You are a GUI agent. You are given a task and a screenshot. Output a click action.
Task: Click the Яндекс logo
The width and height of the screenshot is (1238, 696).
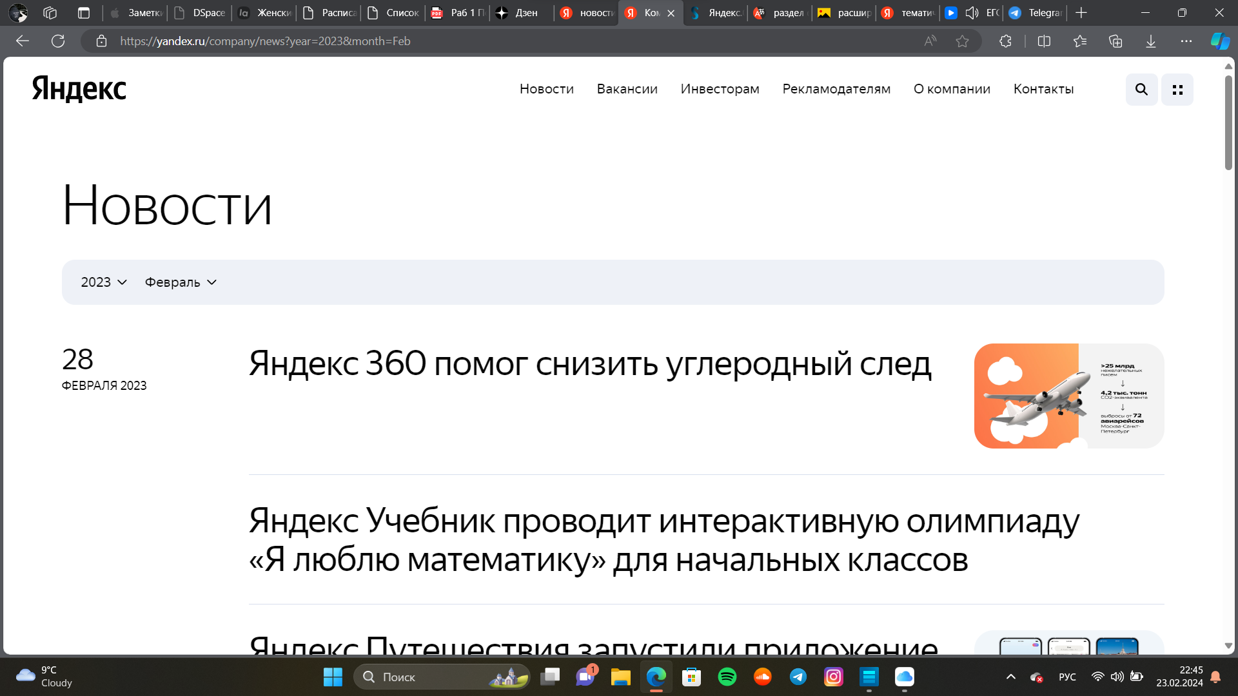point(79,89)
